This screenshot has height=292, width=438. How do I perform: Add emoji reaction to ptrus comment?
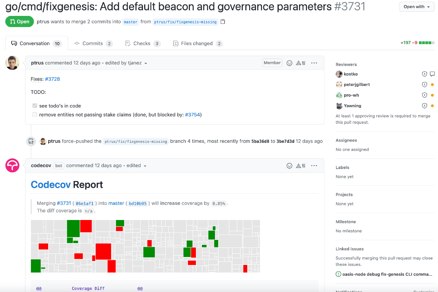(289, 63)
